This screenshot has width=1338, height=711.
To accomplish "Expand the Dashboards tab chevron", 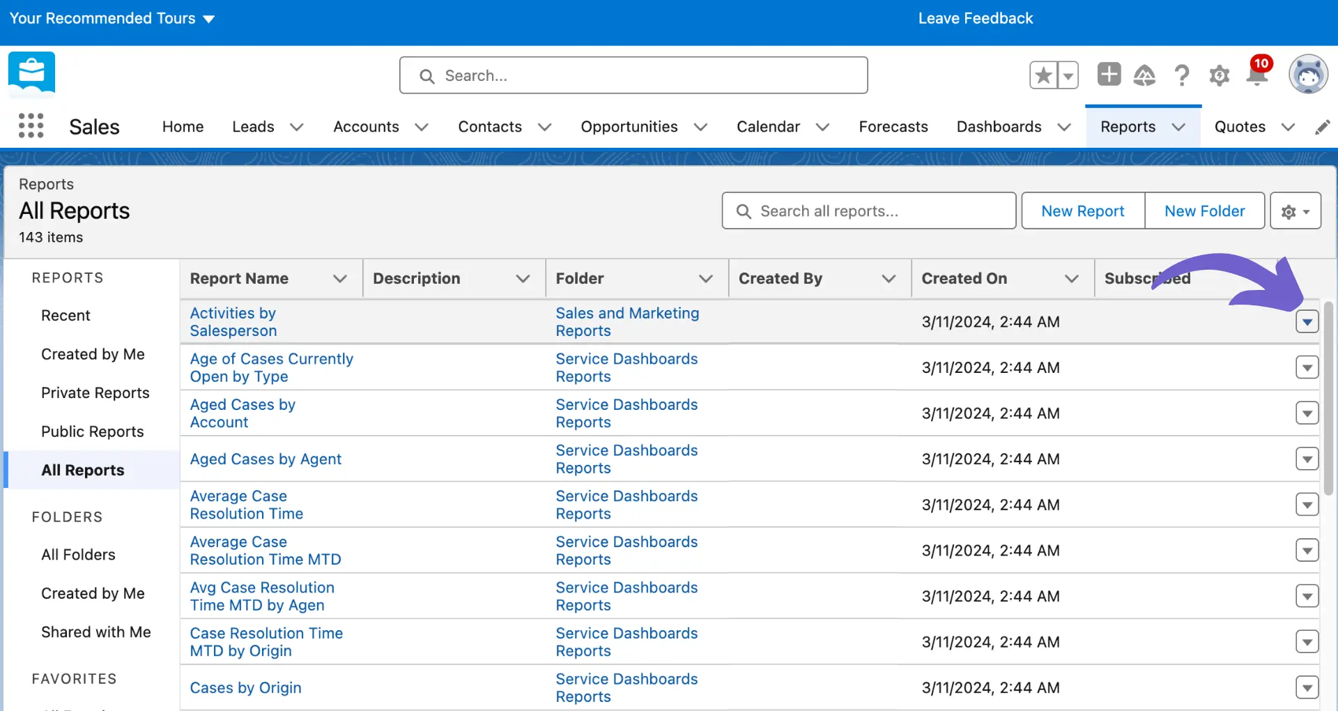I will tap(1064, 127).
